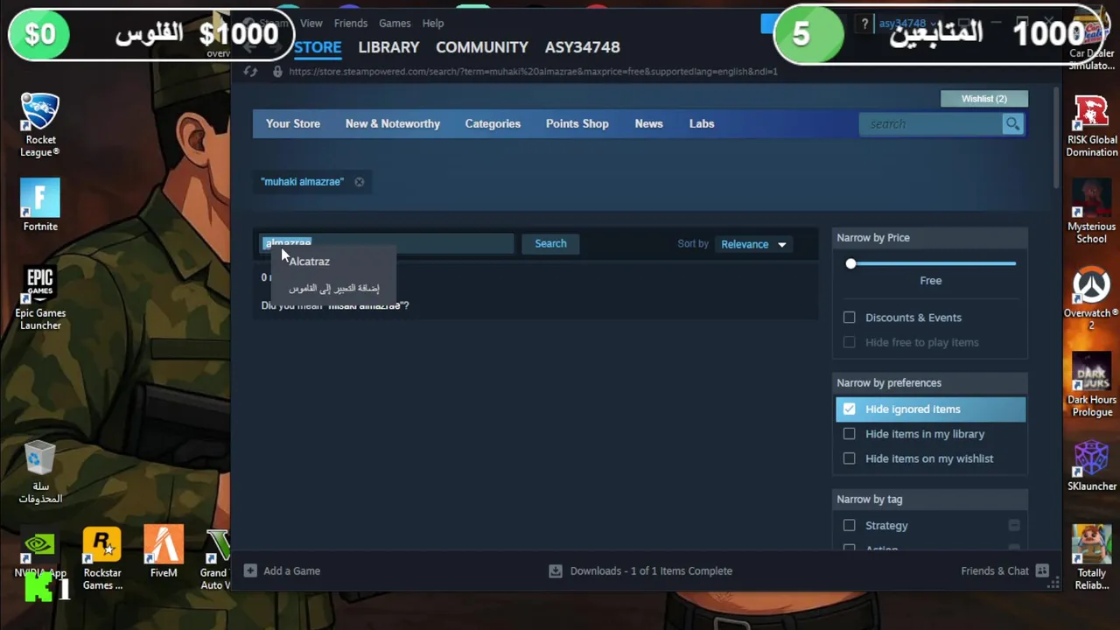Image resolution: width=1120 pixels, height=630 pixels.
Task: Check Hide items in my library
Action: coord(849,434)
